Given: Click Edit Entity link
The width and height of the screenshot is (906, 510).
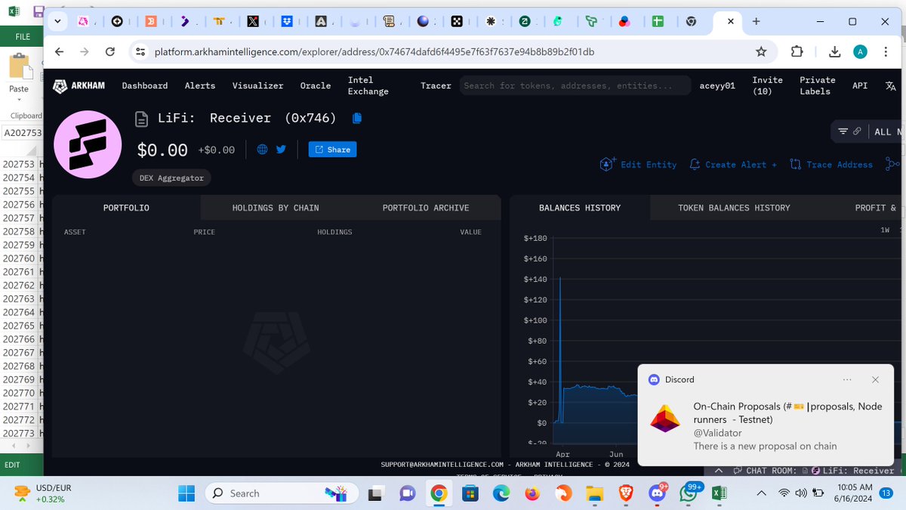Looking at the screenshot, I should (639, 164).
